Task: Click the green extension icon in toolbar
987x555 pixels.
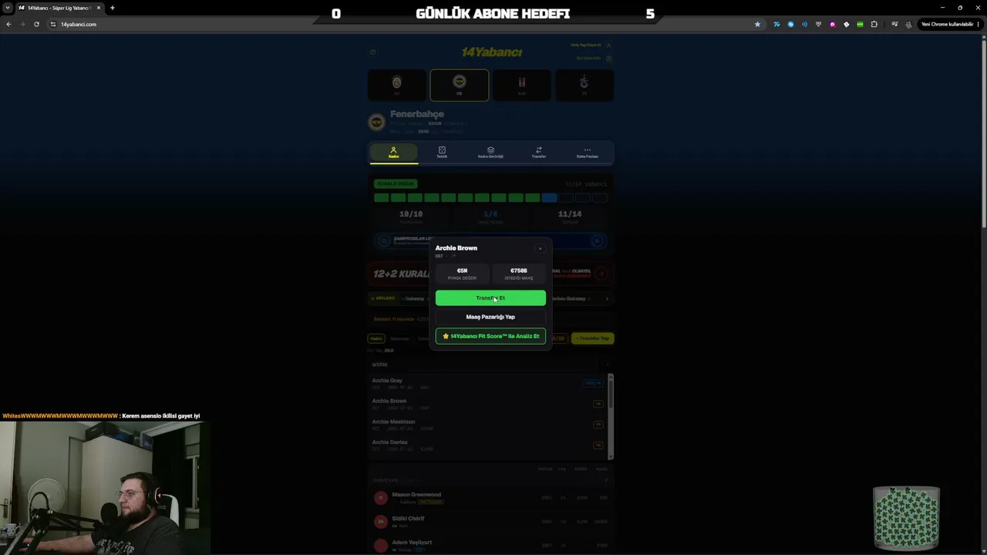Action: click(860, 24)
